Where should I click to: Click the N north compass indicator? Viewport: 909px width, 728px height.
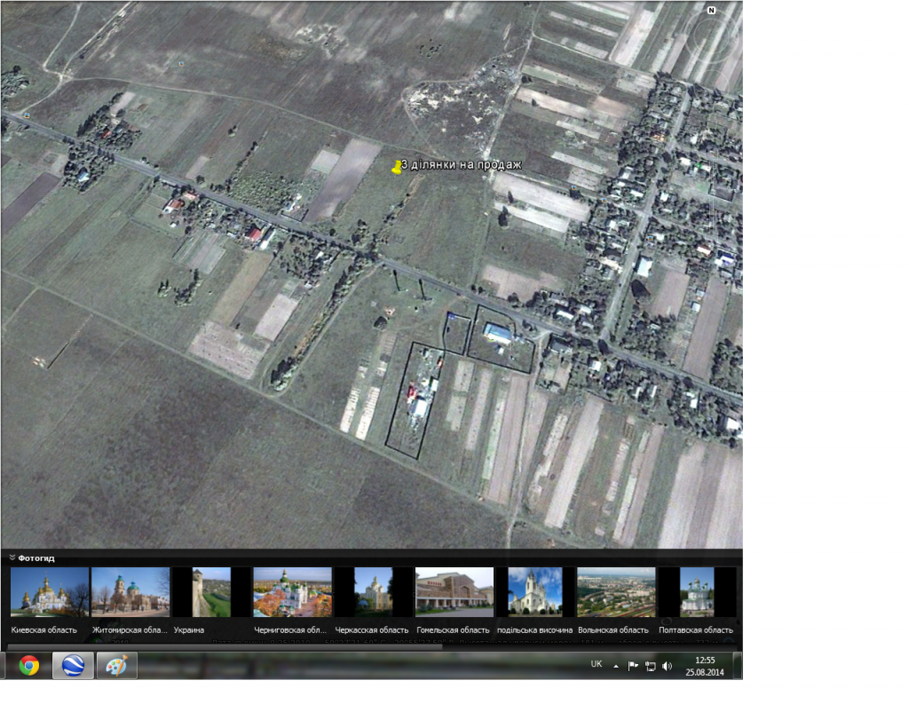[710, 11]
